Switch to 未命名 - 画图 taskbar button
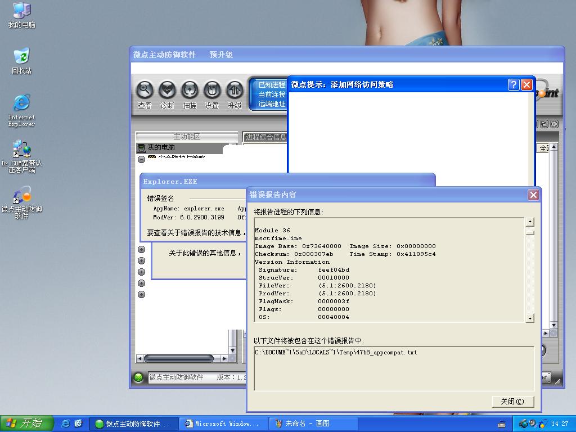576x432 pixels. (x=314, y=424)
